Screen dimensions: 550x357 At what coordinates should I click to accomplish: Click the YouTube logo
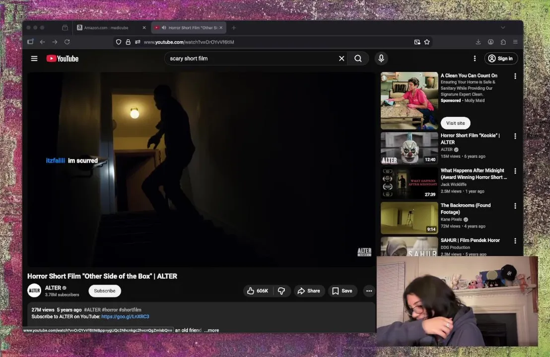[63, 59]
